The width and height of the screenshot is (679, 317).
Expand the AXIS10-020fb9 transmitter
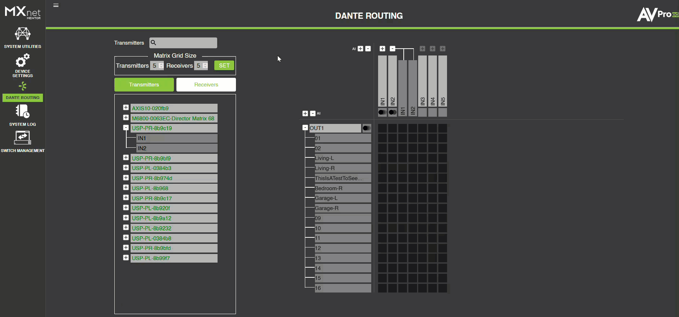126,108
